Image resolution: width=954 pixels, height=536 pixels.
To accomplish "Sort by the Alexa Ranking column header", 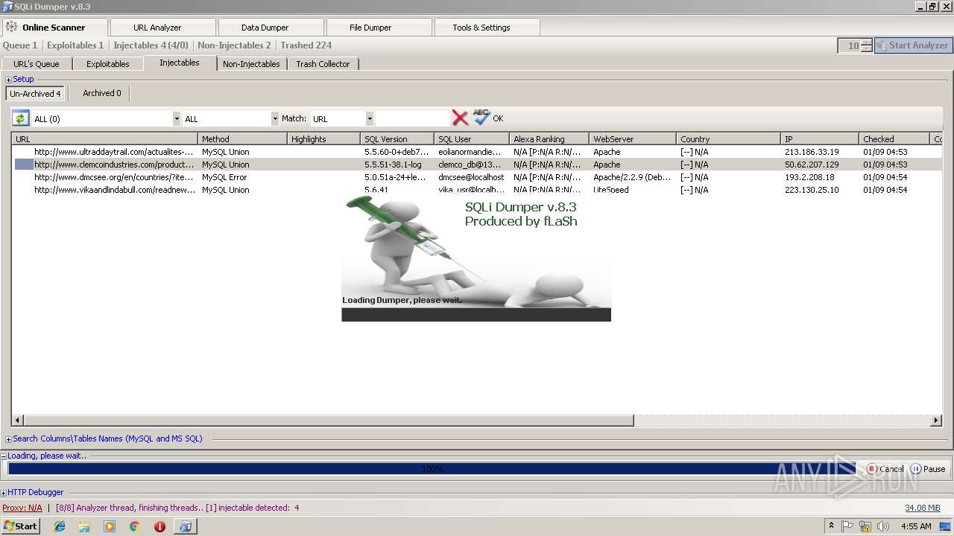I will [x=549, y=139].
